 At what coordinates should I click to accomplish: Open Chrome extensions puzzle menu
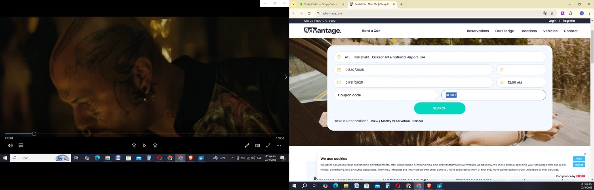570,13
